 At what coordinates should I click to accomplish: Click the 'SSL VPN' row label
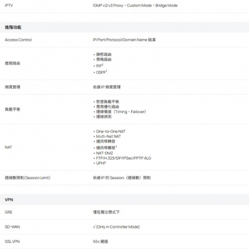point(12,241)
